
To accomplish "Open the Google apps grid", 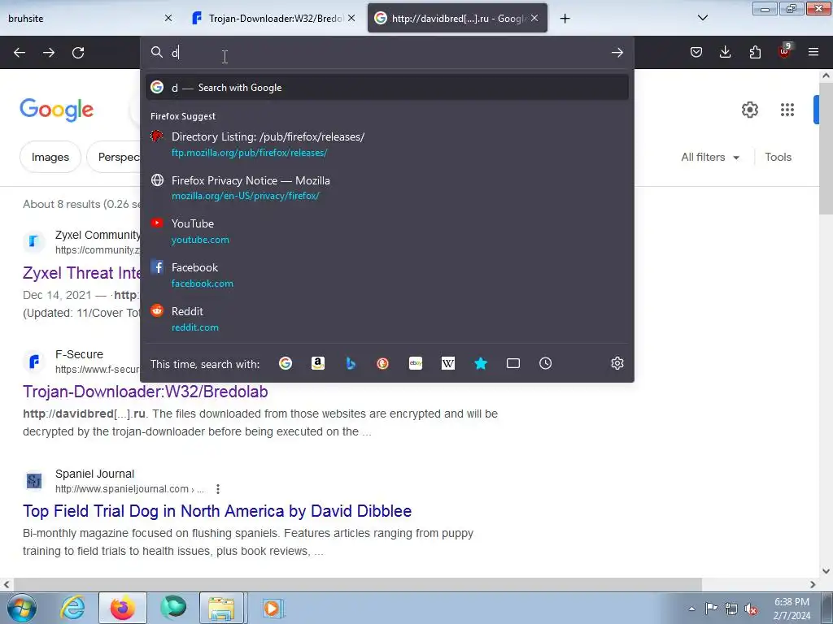I will (x=787, y=110).
